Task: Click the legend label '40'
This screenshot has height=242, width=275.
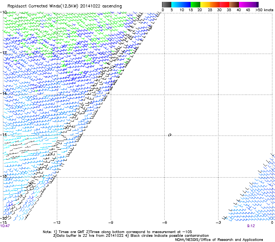Action: click(x=239, y=10)
